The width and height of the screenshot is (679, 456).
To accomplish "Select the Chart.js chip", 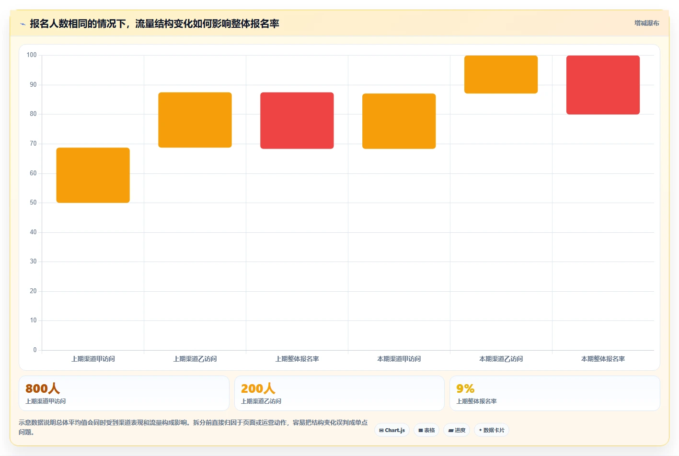I will (392, 430).
